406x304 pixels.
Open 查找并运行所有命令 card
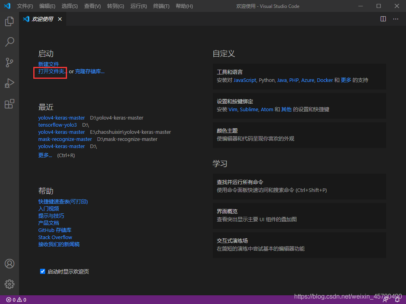(300, 187)
